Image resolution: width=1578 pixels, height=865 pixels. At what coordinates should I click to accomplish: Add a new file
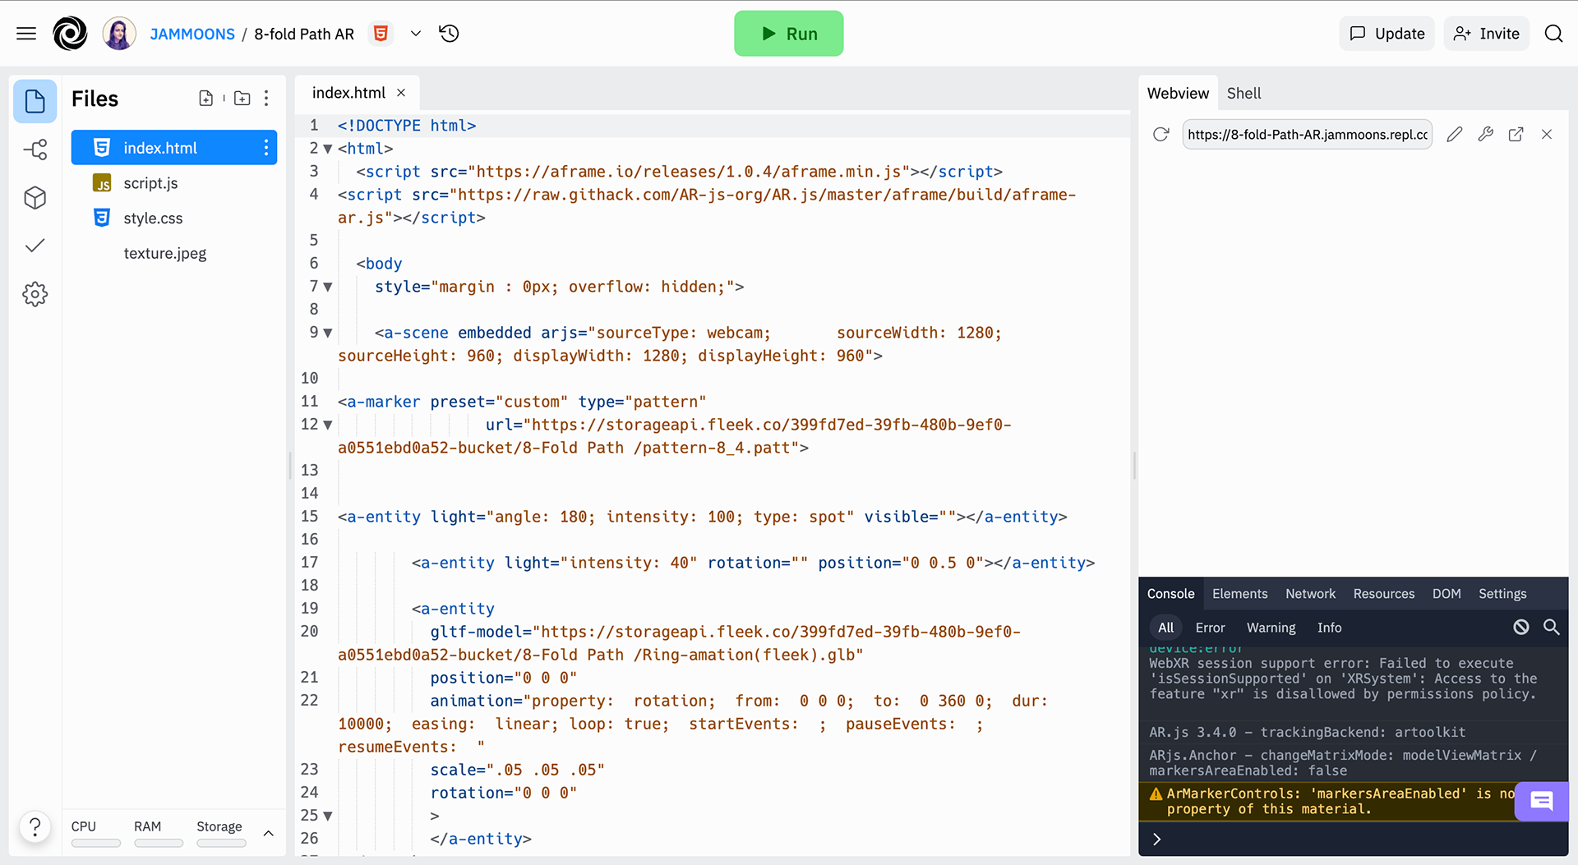[x=206, y=99]
